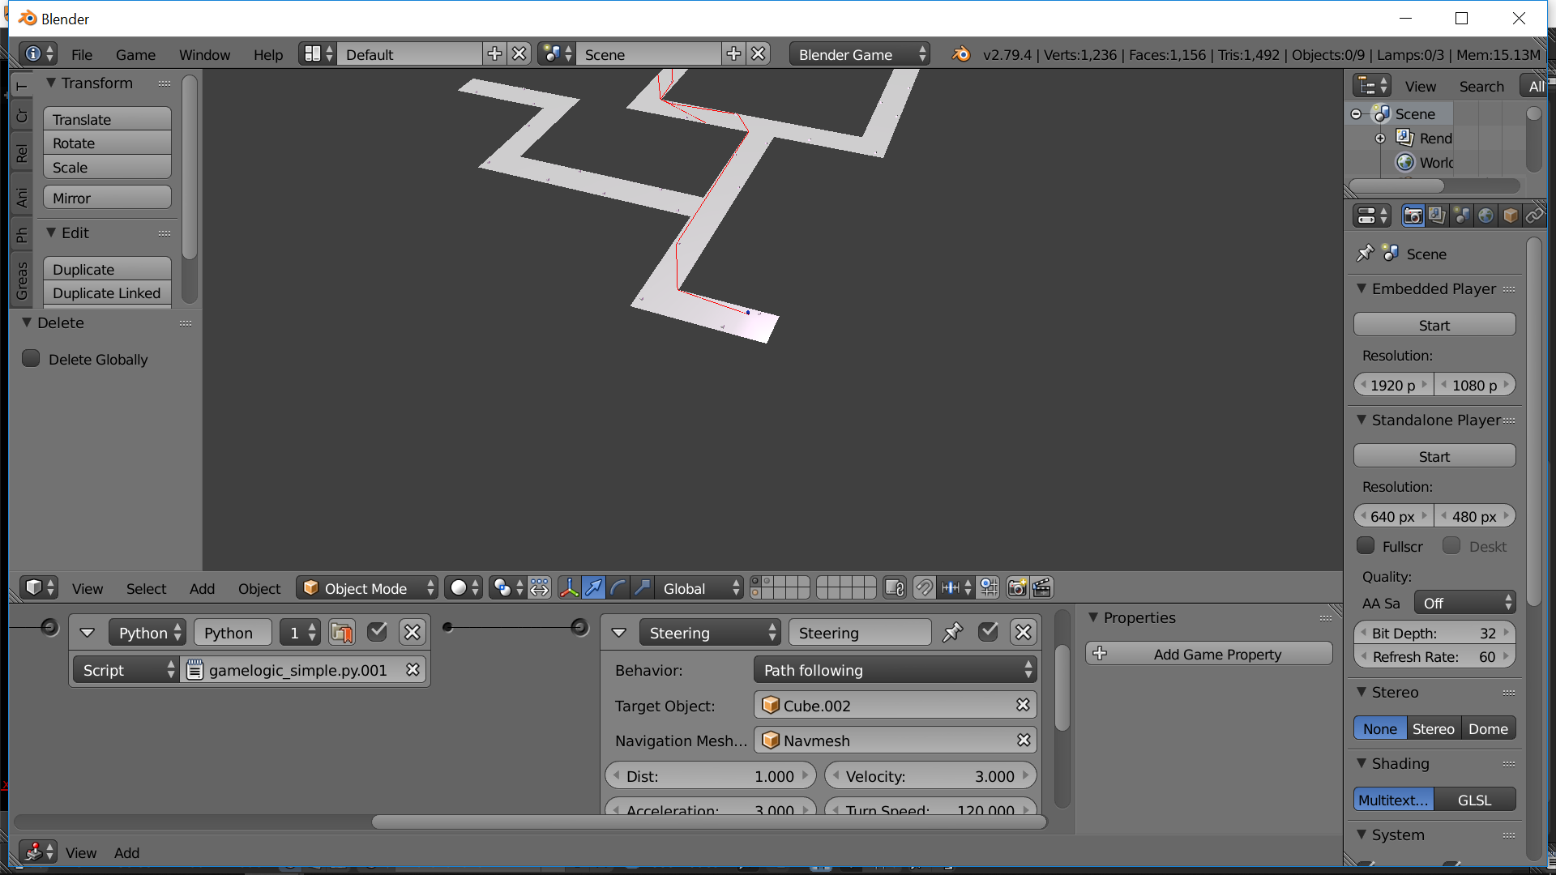Switch to the Object properties tab
Image resolution: width=1556 pixels, height=875 pixels.
1511,216
